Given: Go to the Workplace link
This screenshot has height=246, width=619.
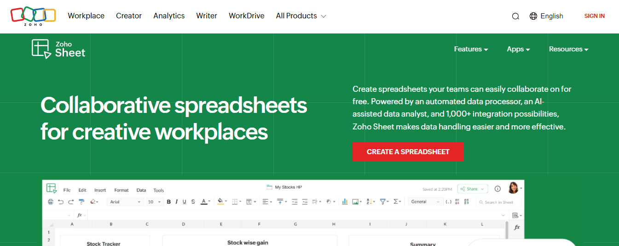Looking at the screenshot, I should (x=86, y=16).
